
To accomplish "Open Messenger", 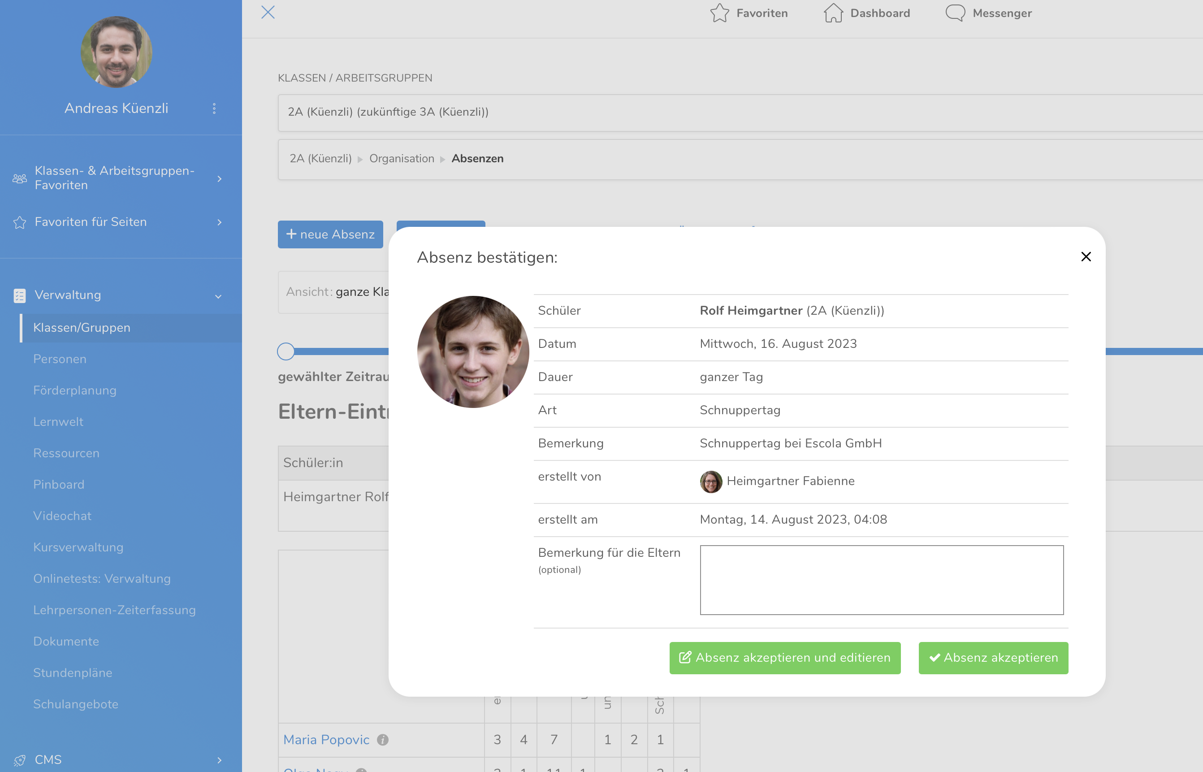I will [989, 13].
